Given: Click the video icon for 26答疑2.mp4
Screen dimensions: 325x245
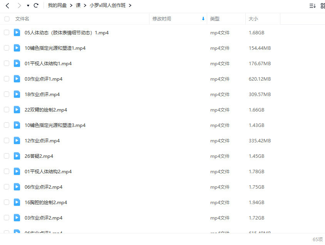Looking at the screenshot, I should [x=17, y=156].
